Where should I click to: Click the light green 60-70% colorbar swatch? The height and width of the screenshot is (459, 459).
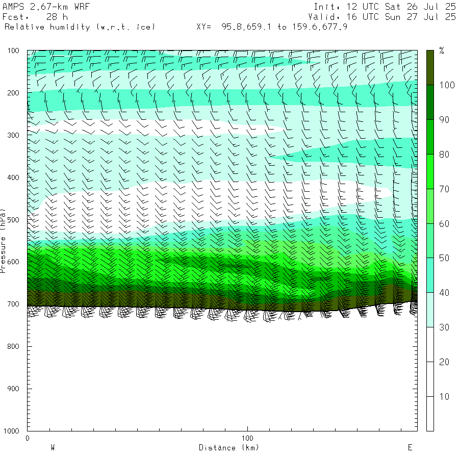pos(430,206)
